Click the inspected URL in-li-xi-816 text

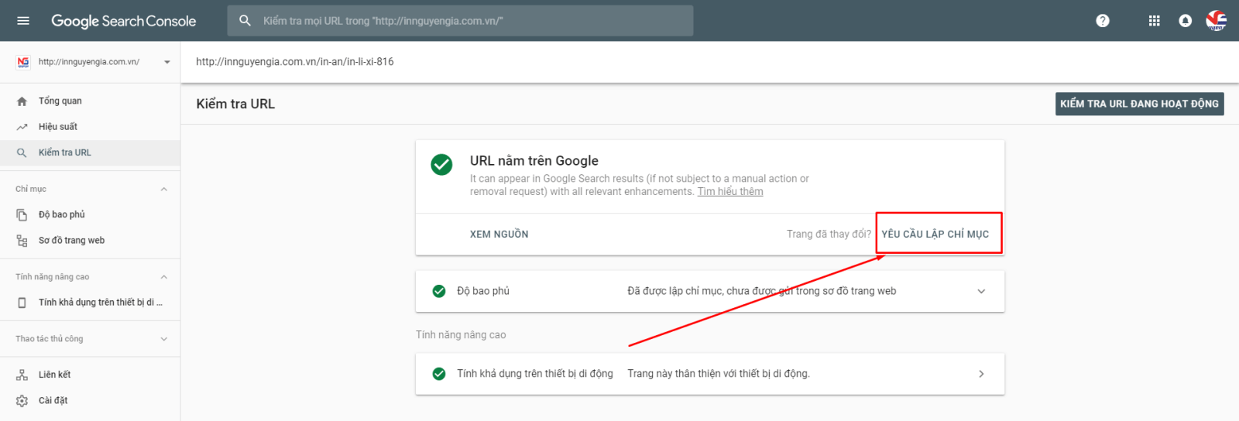(295, 62)
